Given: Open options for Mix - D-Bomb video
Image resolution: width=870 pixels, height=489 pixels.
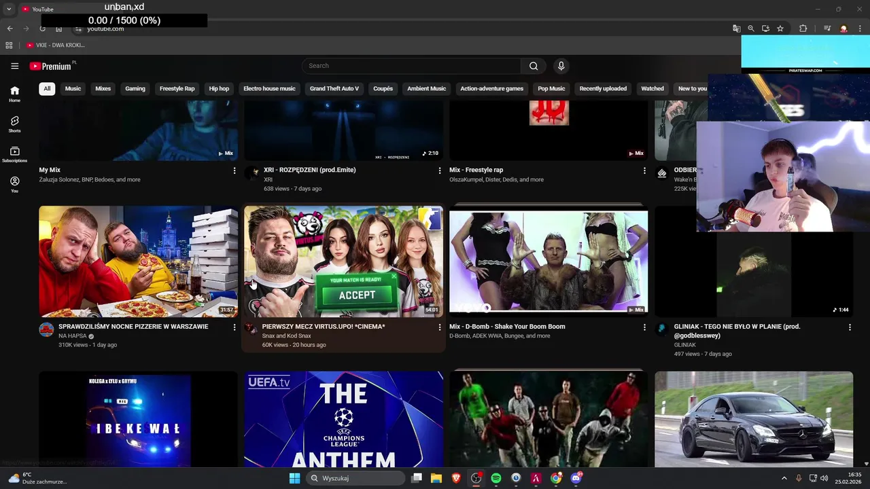Looking at the screenshot, I should tap(644, 327).
